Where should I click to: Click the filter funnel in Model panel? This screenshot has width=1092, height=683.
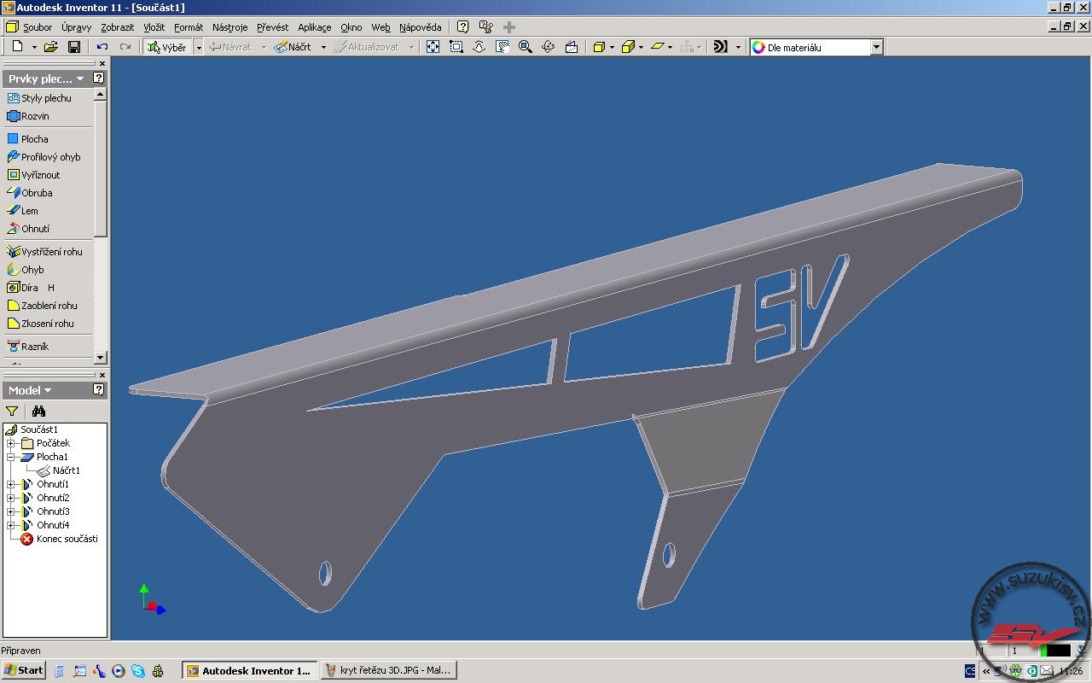click(12, 411)
